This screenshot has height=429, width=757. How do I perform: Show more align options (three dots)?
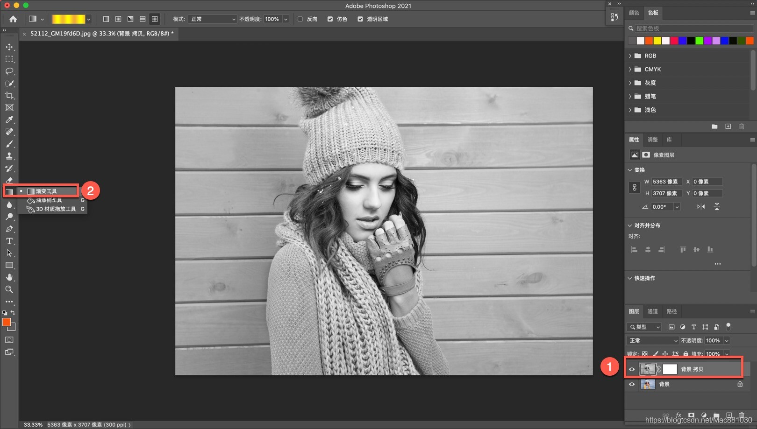(x=718, y=264)
